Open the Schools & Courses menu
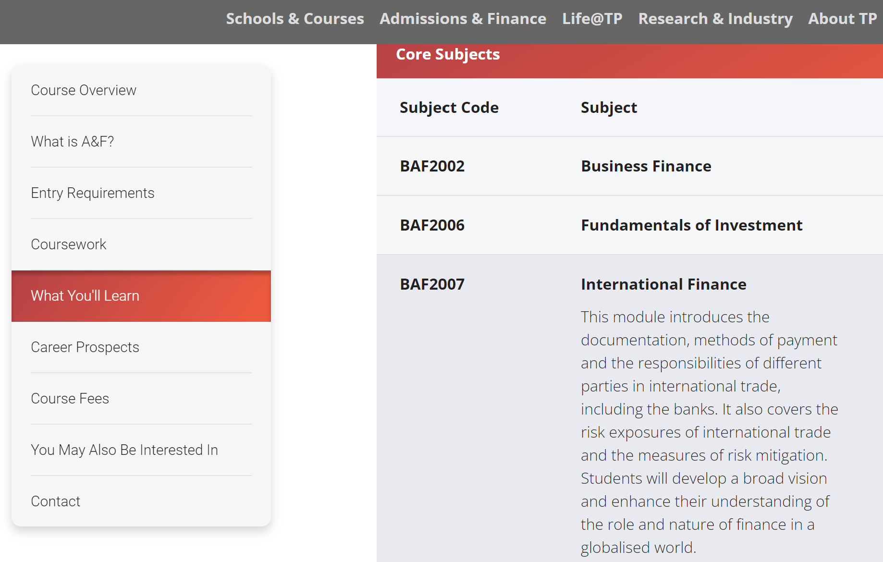The width and height of the screenshot is (883, 562). [x=294, y=19]
